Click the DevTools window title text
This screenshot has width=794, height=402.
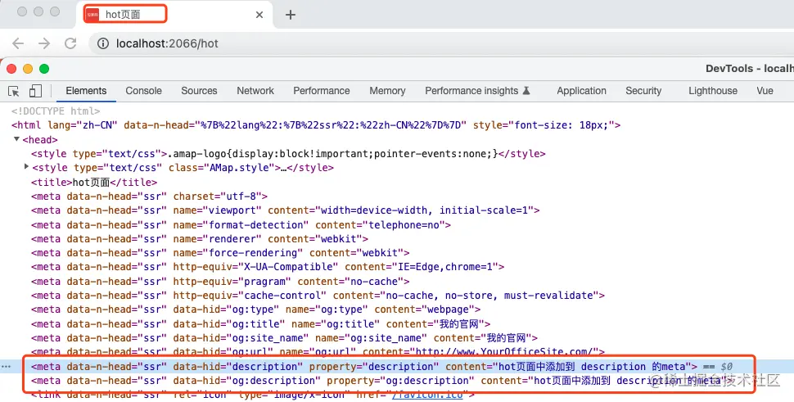[x=750, y=68]
